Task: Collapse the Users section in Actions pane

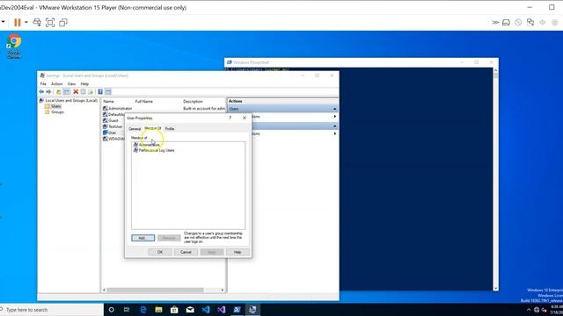Action: pyautogui.click(x=334, y=109)
